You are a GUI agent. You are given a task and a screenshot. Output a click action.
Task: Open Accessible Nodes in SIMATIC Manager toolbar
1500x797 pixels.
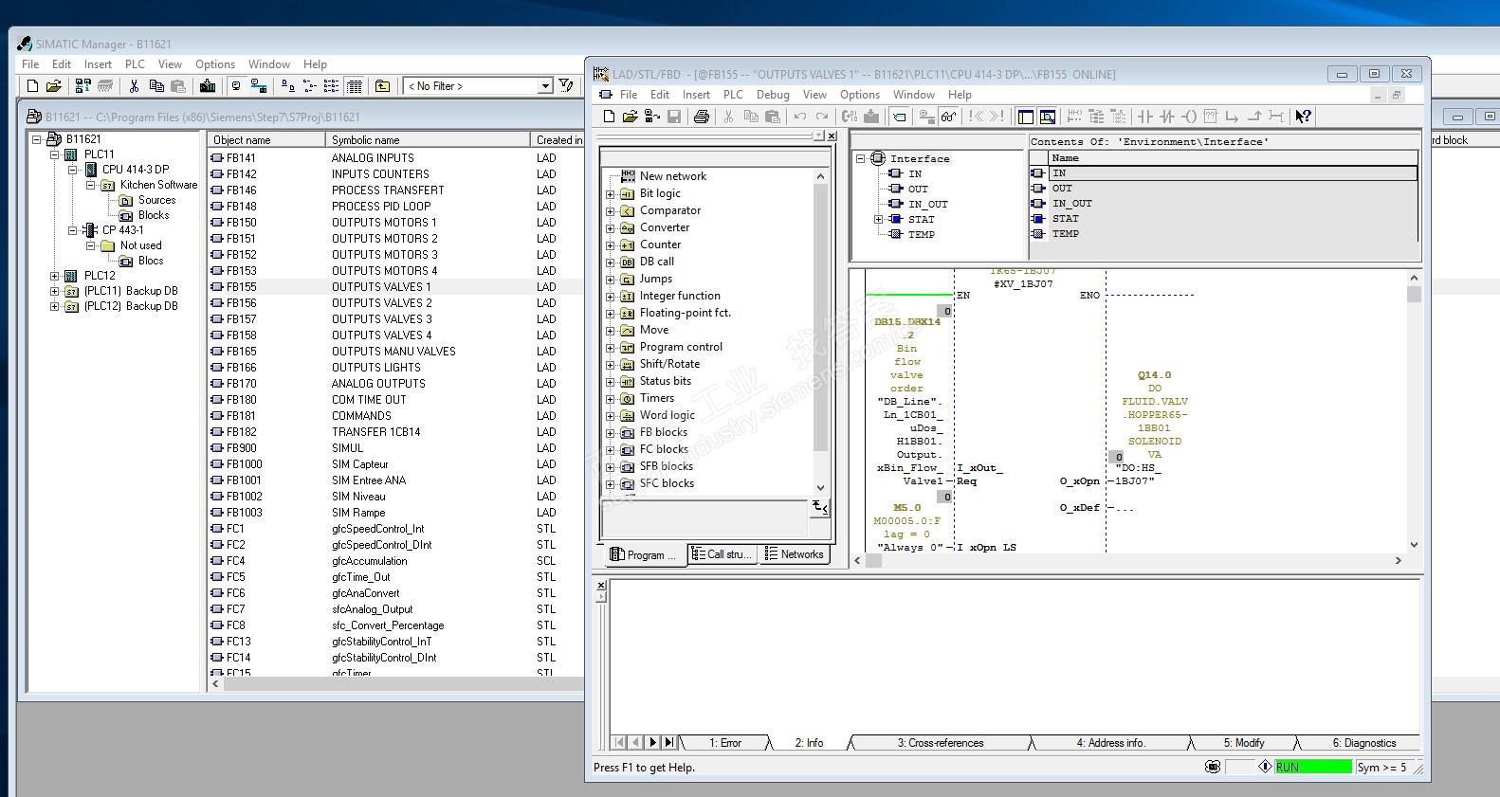[x=82, y=86]
